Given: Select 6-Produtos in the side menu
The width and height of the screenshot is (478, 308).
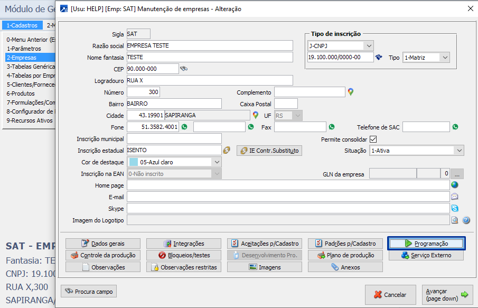Looking at the screenshot, I should point(20,94).
